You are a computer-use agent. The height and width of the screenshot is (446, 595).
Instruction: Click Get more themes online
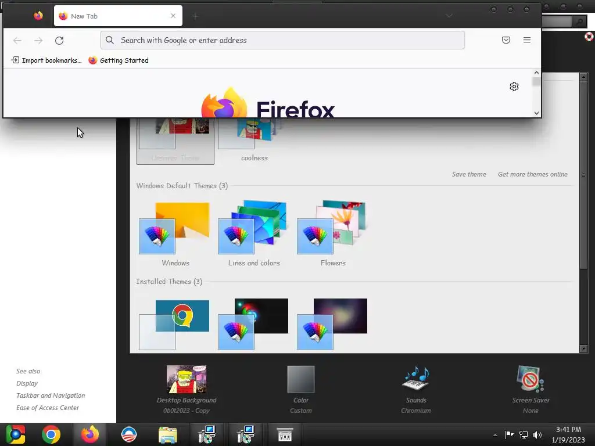pos(532,174)
